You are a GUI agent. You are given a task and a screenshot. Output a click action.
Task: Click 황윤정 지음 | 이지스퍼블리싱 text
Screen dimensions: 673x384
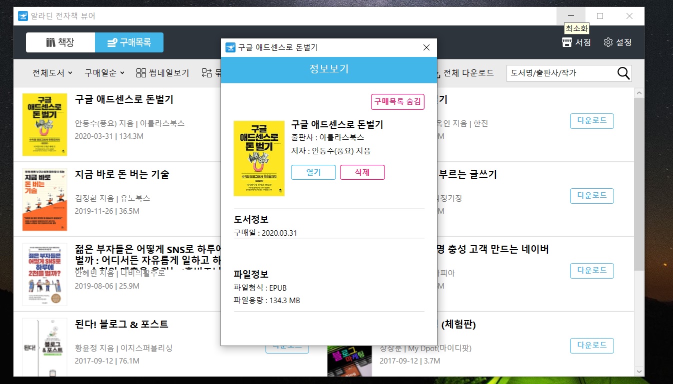(123, 348)
